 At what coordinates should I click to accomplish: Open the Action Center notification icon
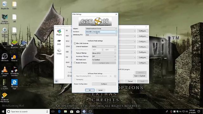click(199, 111)
